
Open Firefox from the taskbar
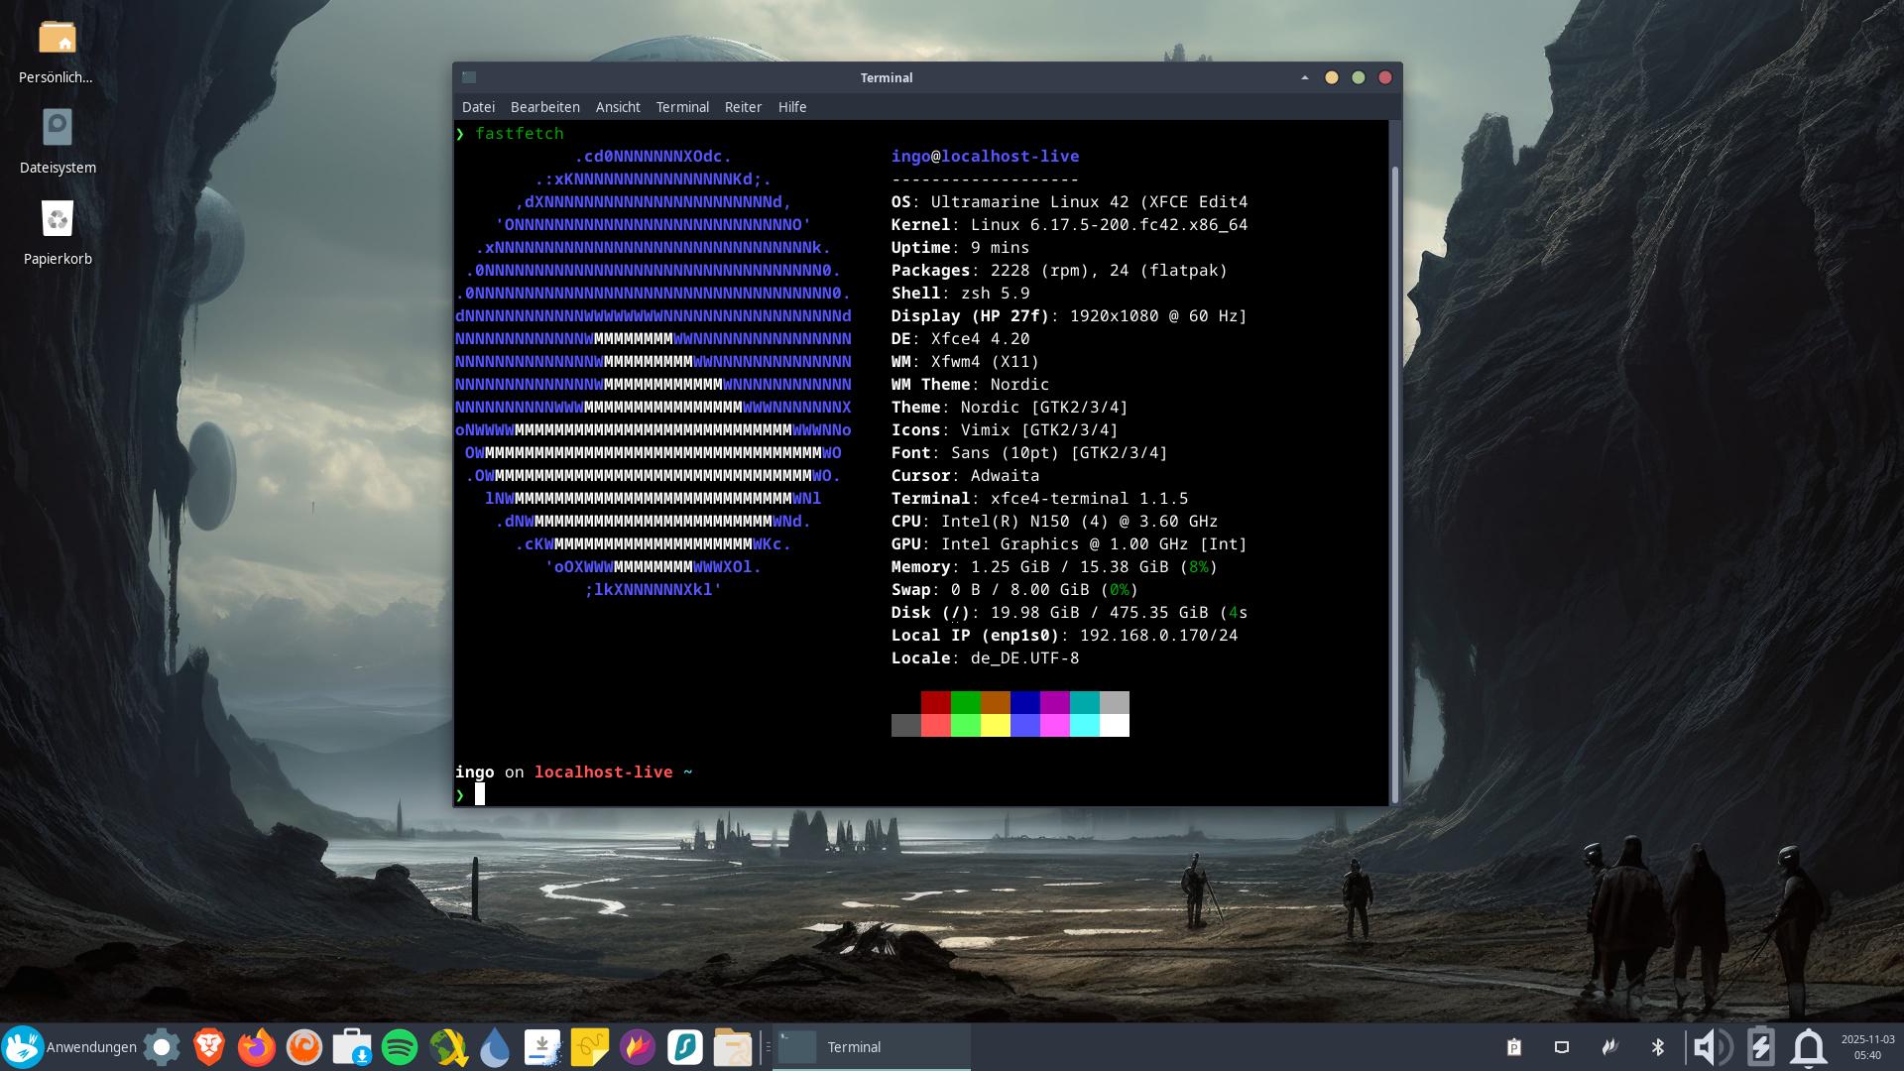coord(257,1047)
